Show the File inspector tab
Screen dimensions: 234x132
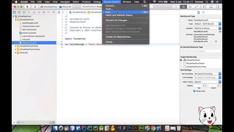coord(199,12)
